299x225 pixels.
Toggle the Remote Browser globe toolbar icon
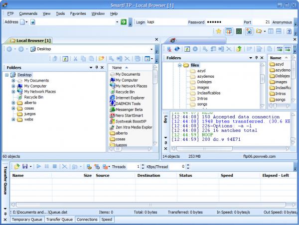point(249,31)
